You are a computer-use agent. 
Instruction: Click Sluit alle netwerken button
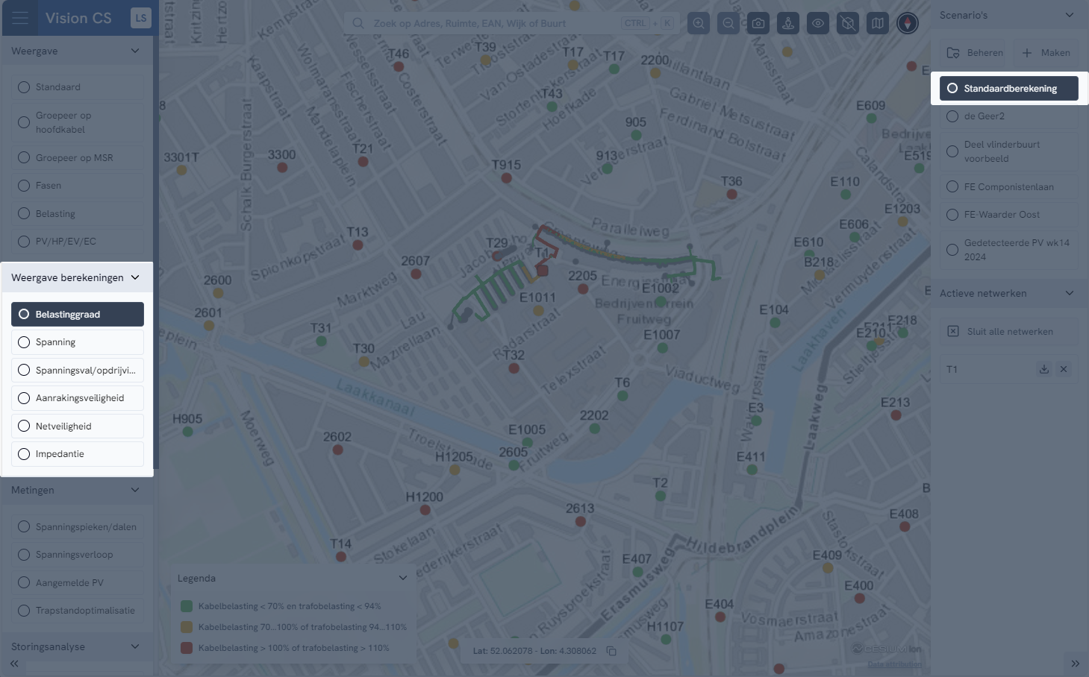point(1008,332)
